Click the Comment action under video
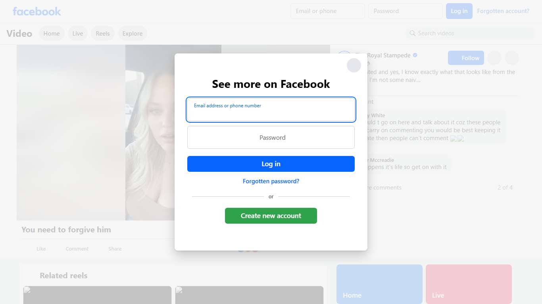The image size is (542, 304). point(77,249)
